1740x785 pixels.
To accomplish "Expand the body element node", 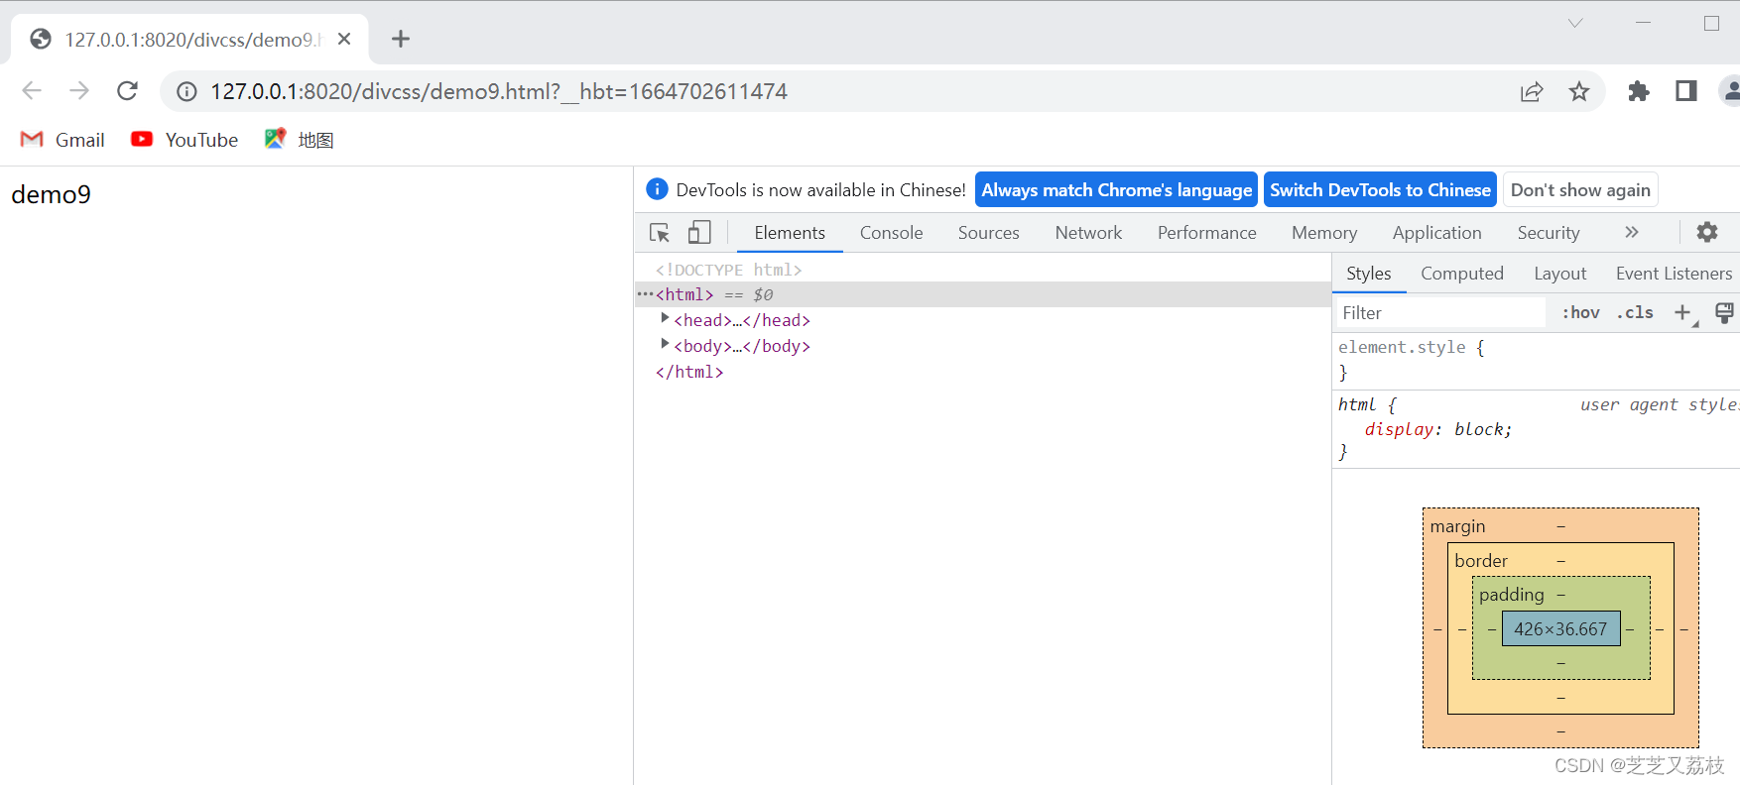I will click(665, 344).
